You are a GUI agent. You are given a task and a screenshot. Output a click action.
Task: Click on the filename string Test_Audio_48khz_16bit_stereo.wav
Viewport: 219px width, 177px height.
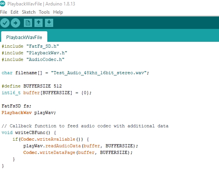(x=99, y=73)
